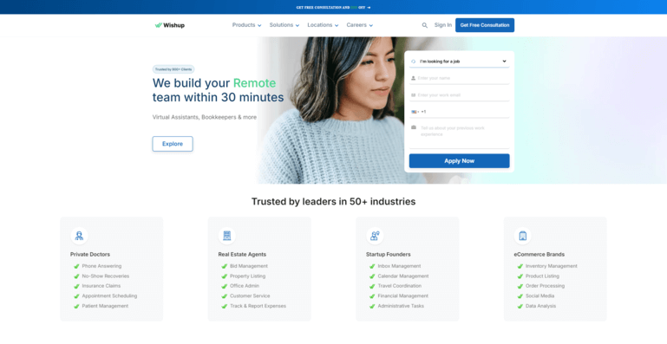Click the Social Media item
Viewport: 667px width, 344px height.
[539, 296]
